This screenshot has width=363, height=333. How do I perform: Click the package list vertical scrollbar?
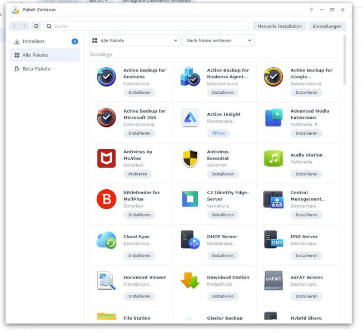345,60
